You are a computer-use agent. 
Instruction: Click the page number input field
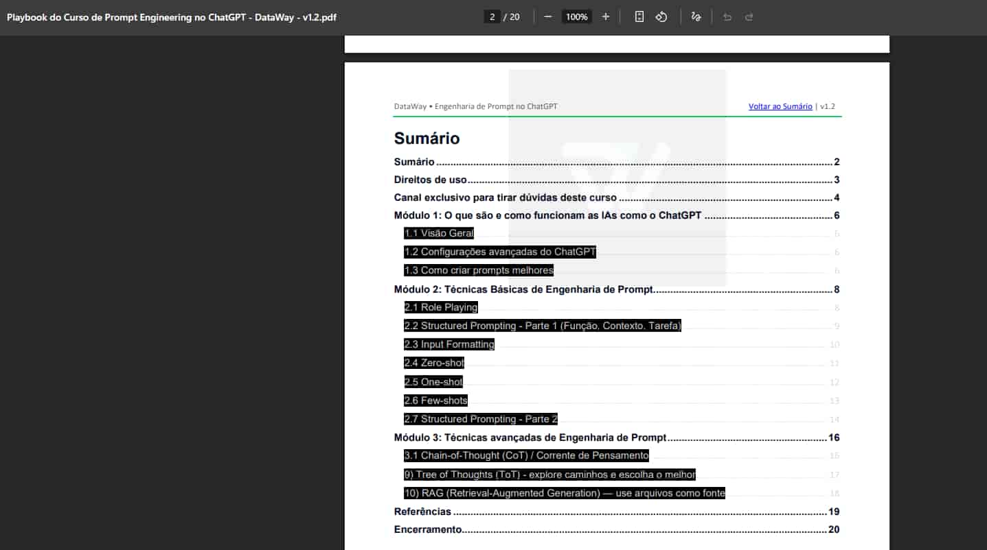point(492,17)
